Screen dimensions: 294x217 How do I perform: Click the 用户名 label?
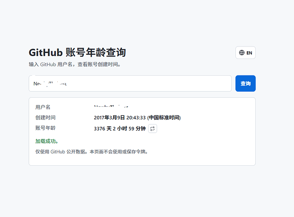point(43,107)
